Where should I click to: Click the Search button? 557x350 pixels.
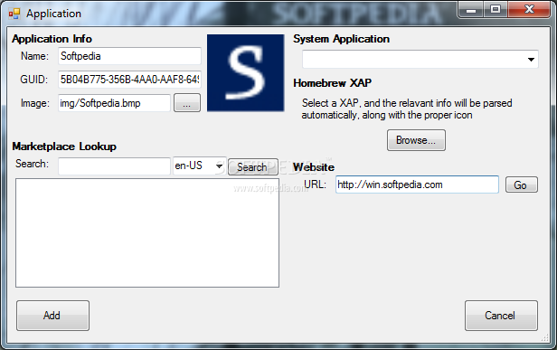252,167
